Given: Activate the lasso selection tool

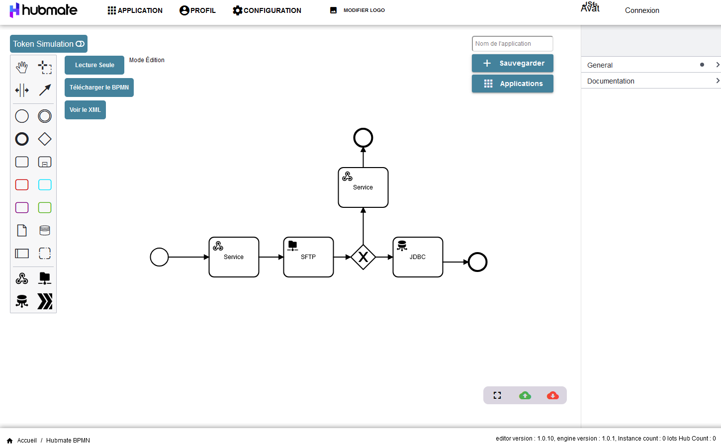Looking at the screenshot, I should pos(45,67).
